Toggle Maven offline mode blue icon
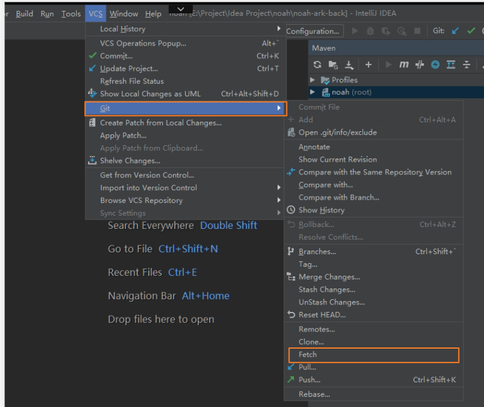The height and width of the screenshot is (407, 484). coord(435,65)
